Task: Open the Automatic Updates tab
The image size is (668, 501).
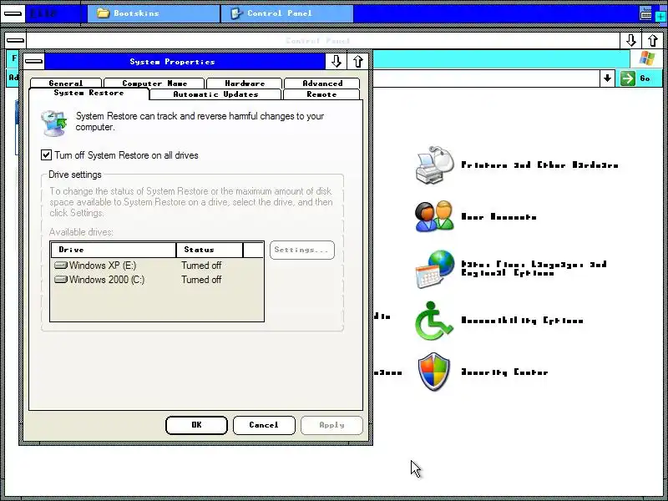Action: [215, 94]
